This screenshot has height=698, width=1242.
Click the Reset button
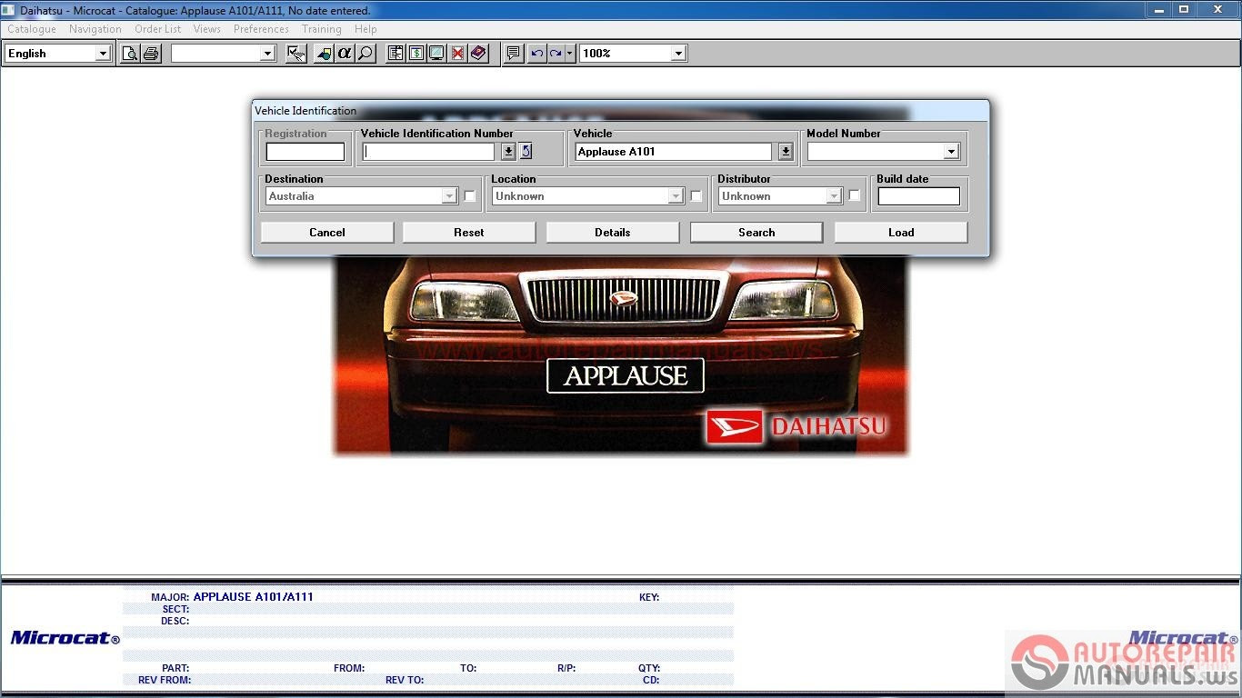click(x=469, y=233)
